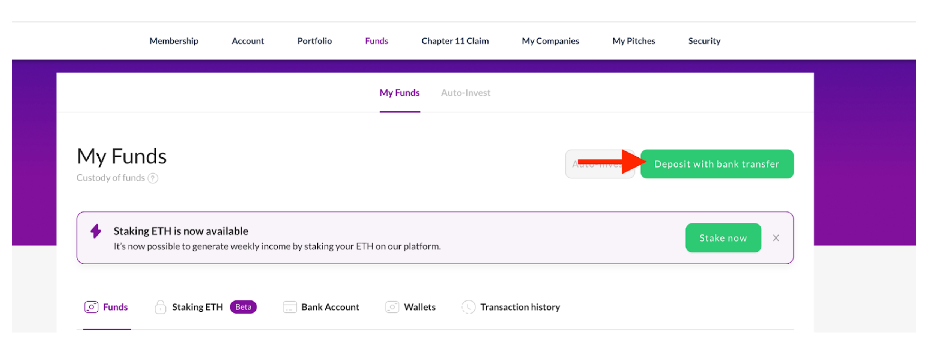
Task: Click the Staking ETH lock icon
Action: 160,307
